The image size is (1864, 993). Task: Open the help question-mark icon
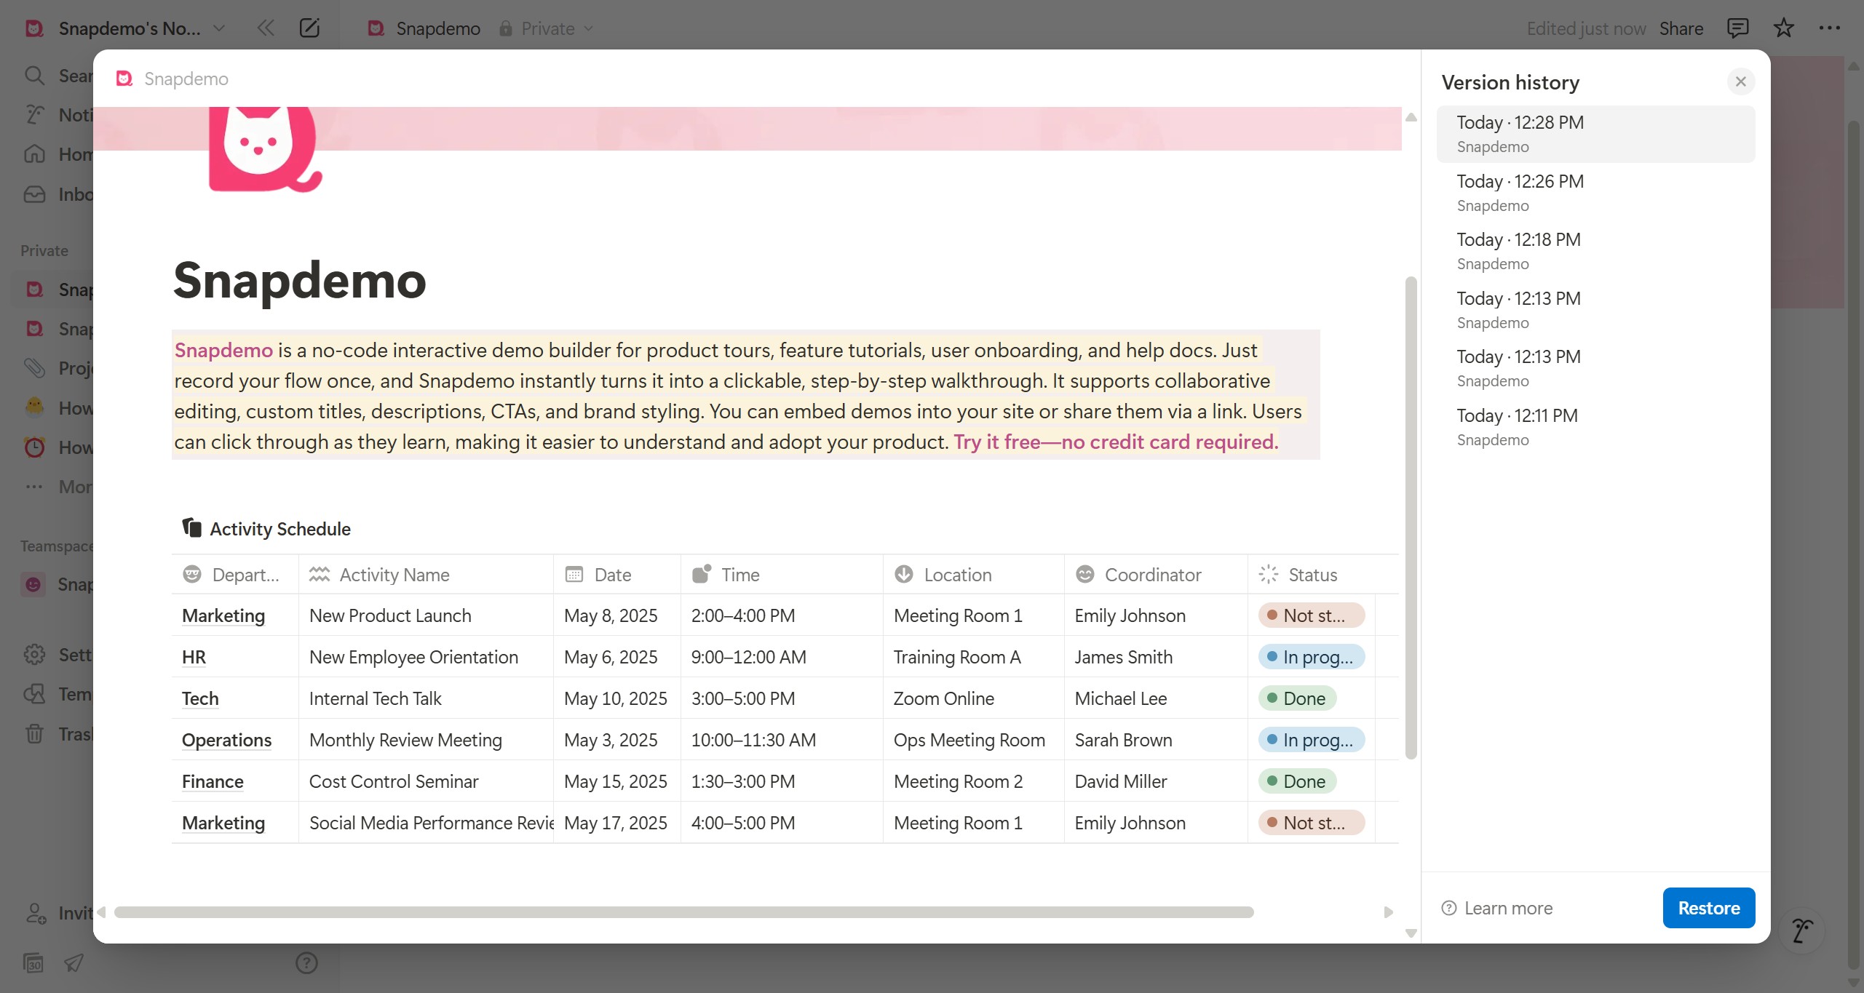coord(306,962)
